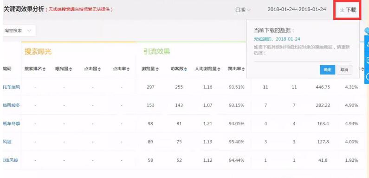
Task: Click the value 41.8
Action: [x=323, y=160]
